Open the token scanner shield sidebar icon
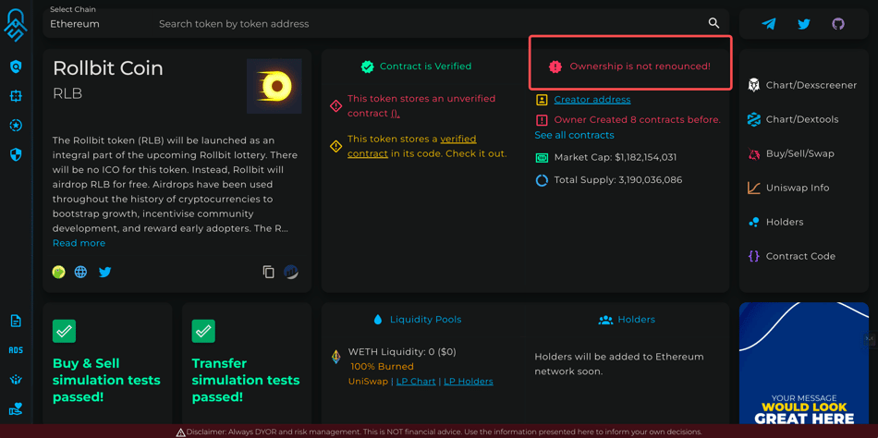The width and height of the screenshot is (878, 438). pos(17,67)
